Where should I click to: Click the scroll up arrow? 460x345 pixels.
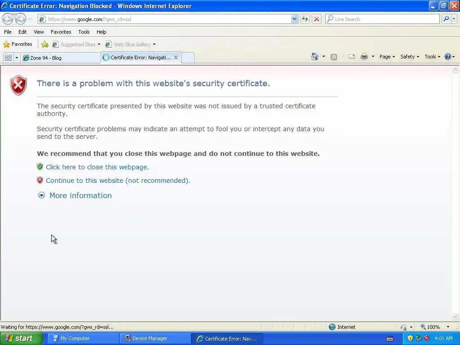(x=455, y=70)
